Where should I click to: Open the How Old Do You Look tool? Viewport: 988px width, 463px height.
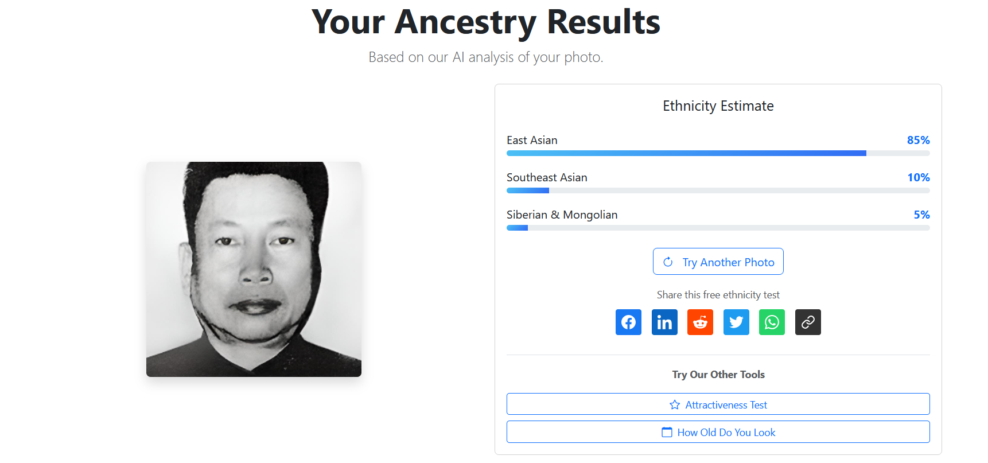[726, 432]
